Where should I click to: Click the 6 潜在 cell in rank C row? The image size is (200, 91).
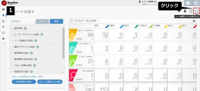[x=101, y=61]
